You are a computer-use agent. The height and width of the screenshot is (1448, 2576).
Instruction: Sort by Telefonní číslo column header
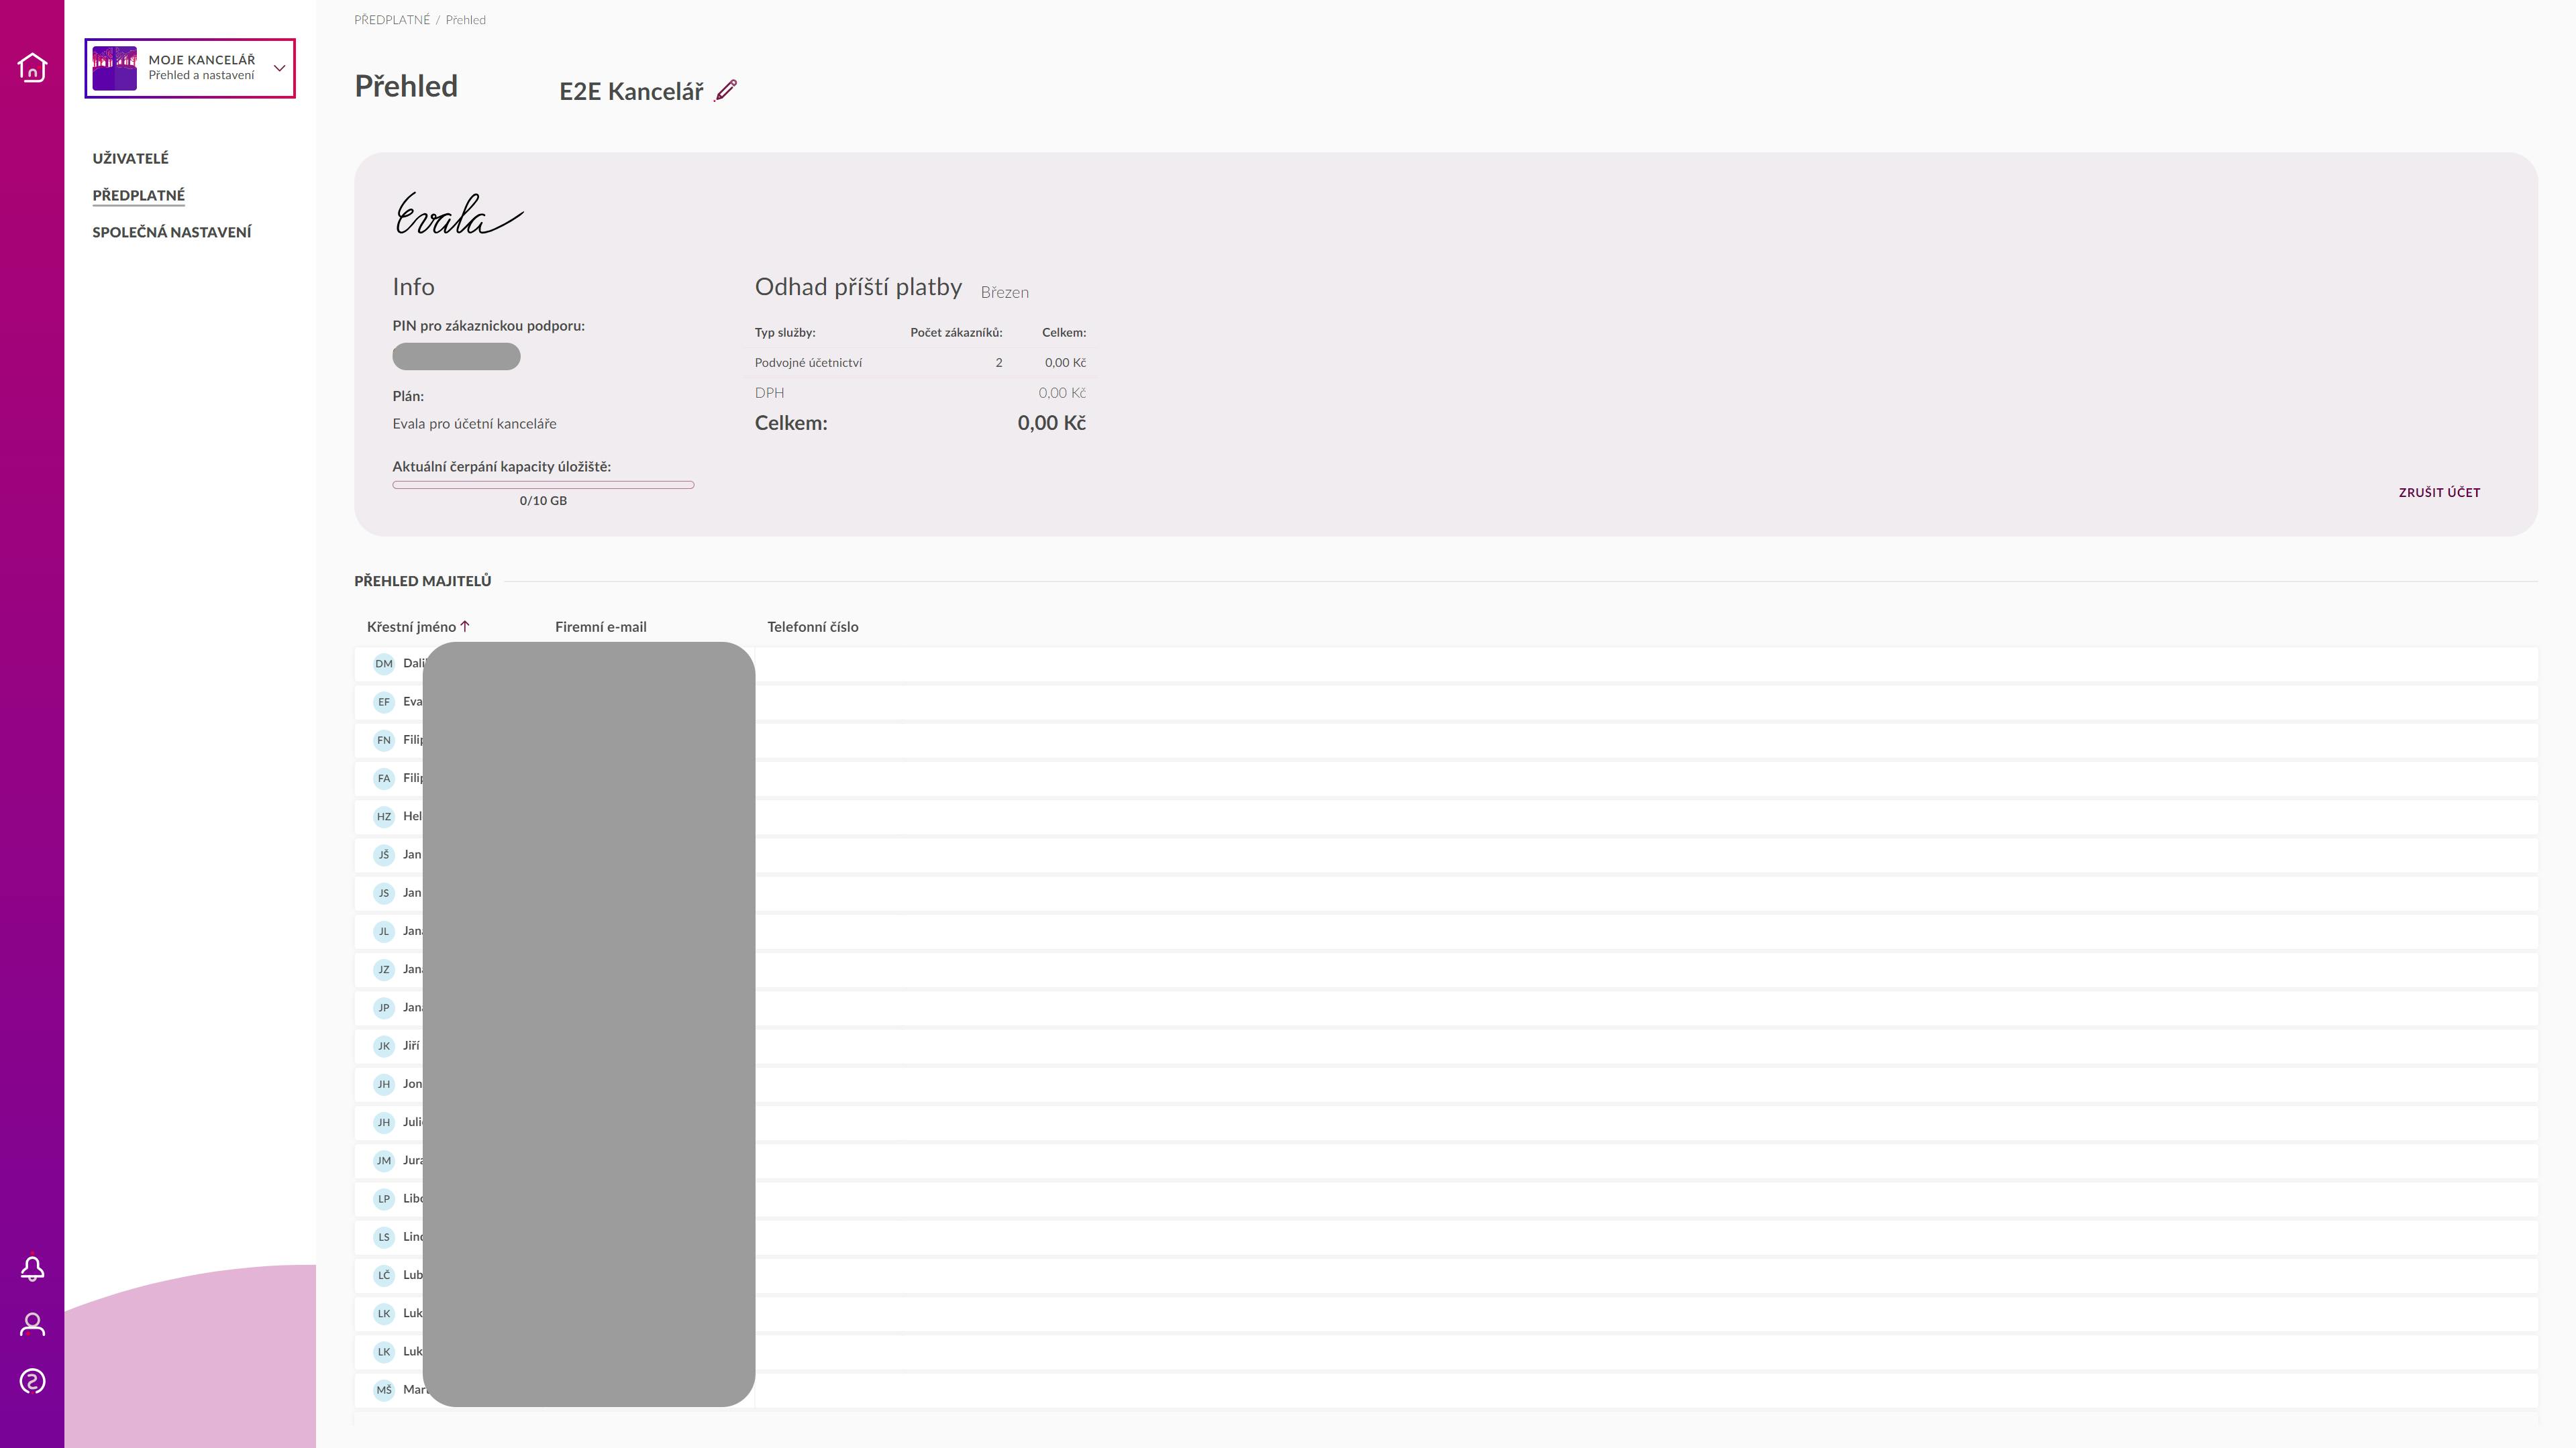tap(812, 626)
